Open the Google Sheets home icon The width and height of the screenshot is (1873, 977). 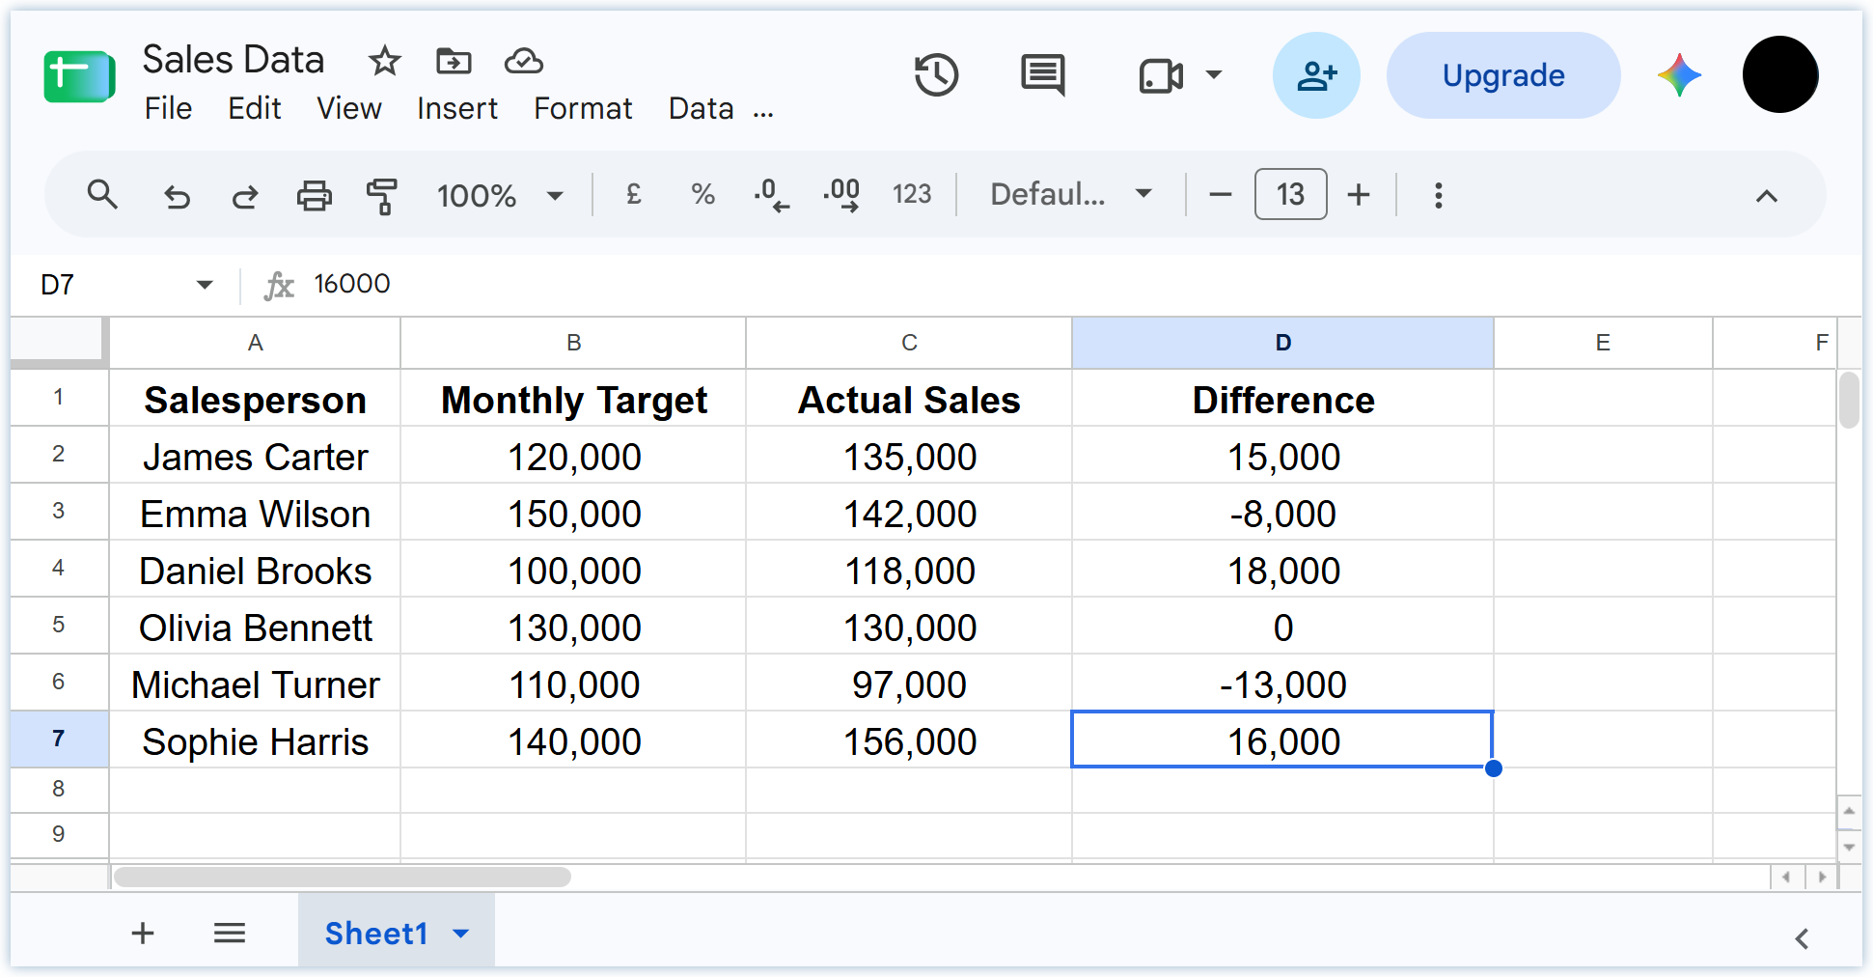[79, 76]
